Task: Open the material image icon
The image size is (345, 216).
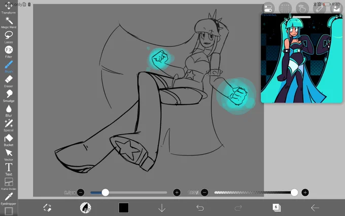Action: 337,8
